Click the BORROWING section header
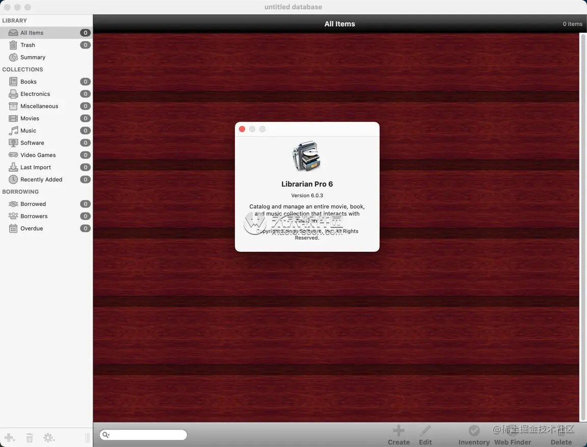The image size is (587, 447). click(x=20, y=192)
